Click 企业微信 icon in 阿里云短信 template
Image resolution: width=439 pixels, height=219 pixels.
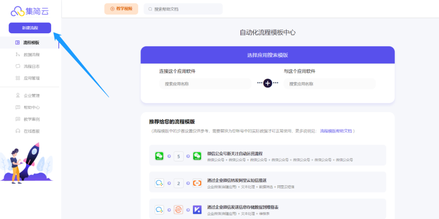(159, 183)
